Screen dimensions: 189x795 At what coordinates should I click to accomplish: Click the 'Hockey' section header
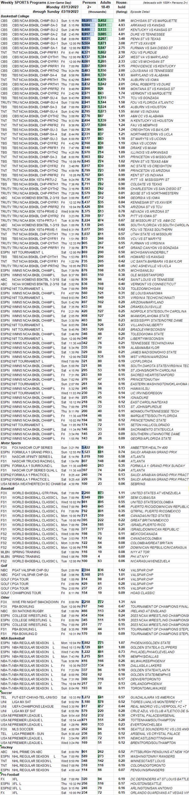tap(7, 747)
